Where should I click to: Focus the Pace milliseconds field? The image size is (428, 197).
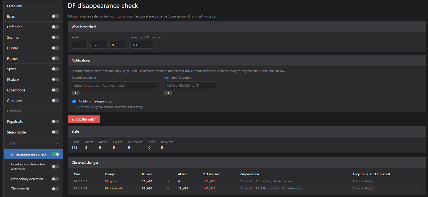pyautogui.click(x=142, y=45)
